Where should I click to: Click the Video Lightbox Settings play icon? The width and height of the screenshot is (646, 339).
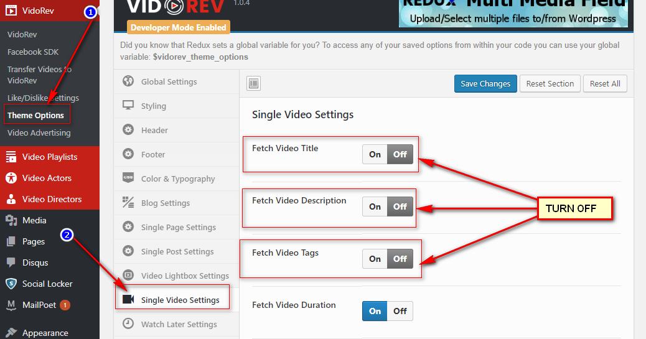[128, 275]
